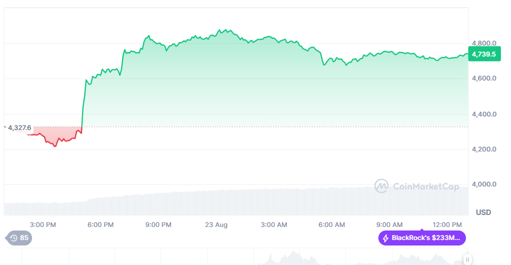Click the history clock icon beside 85
511x265 pixels.
tap(14, 238)
